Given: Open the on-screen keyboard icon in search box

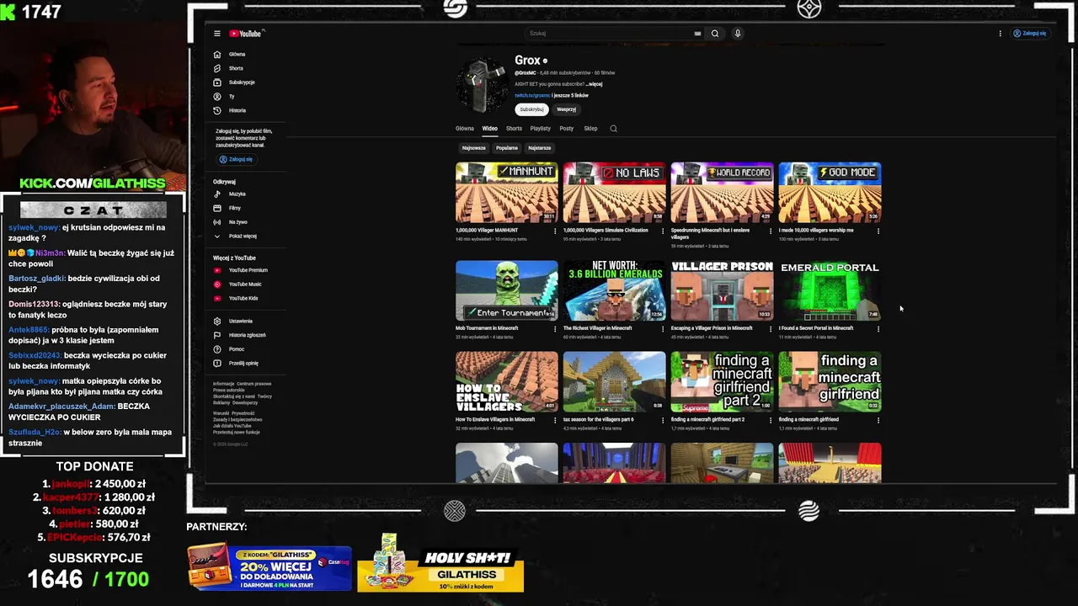Looking at the screenshot, I should [x=697, y=34].
